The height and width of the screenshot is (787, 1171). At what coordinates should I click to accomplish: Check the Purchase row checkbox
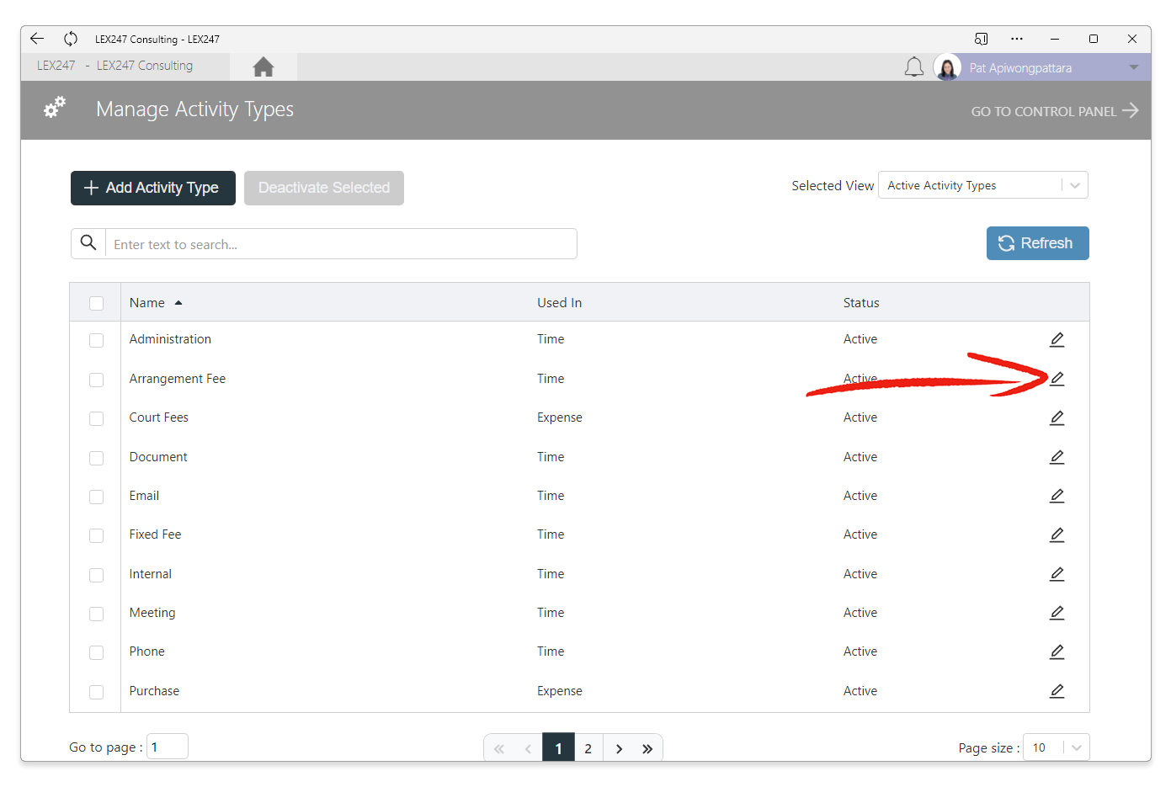click(97, 692)
